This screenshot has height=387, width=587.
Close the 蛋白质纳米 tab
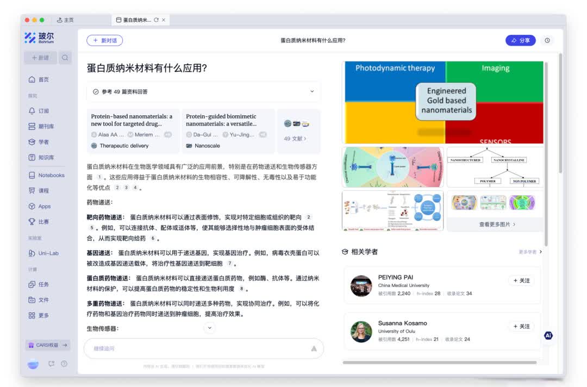click(164, 20)
